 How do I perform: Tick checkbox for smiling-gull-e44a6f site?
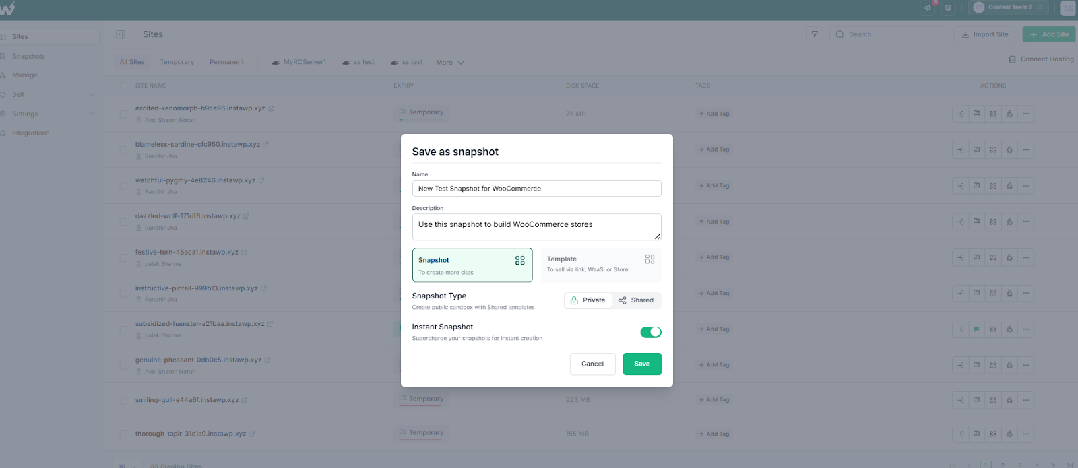(x=123, y=401)
